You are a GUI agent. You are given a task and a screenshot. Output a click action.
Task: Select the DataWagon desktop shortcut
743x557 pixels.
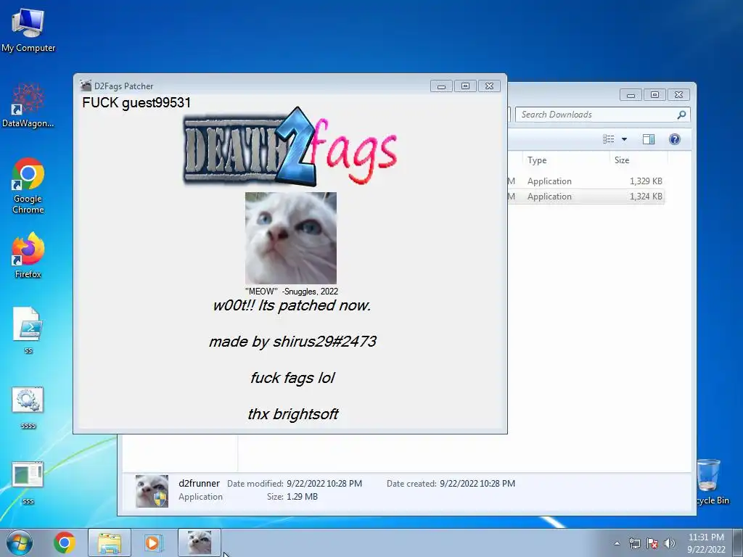click(x=28, y=105)
